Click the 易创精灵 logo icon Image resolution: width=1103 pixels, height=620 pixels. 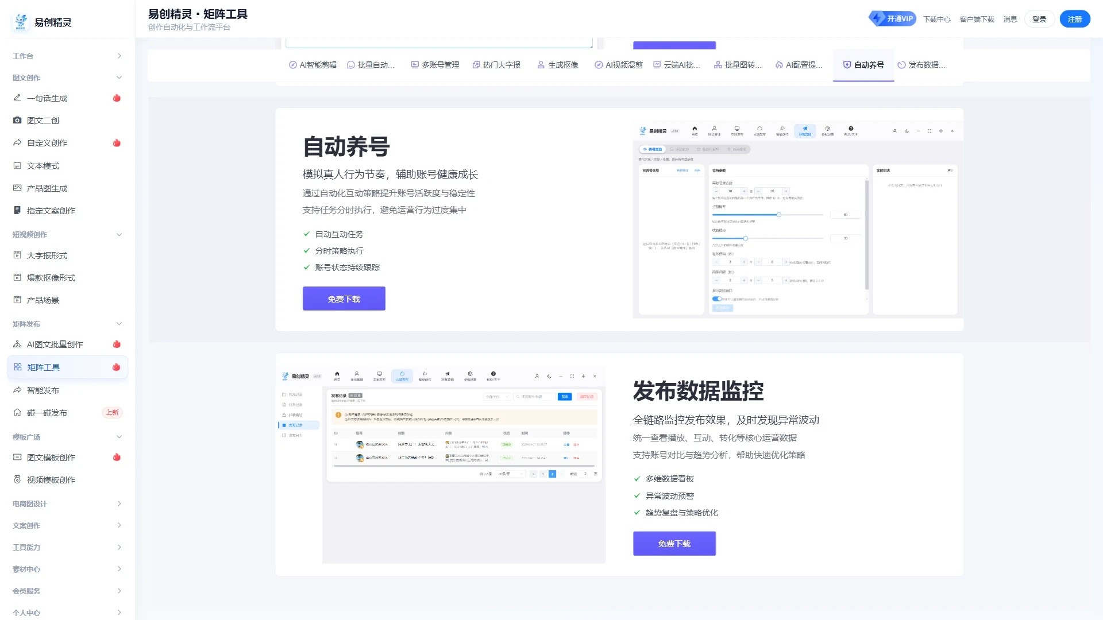tap(21, 22)
